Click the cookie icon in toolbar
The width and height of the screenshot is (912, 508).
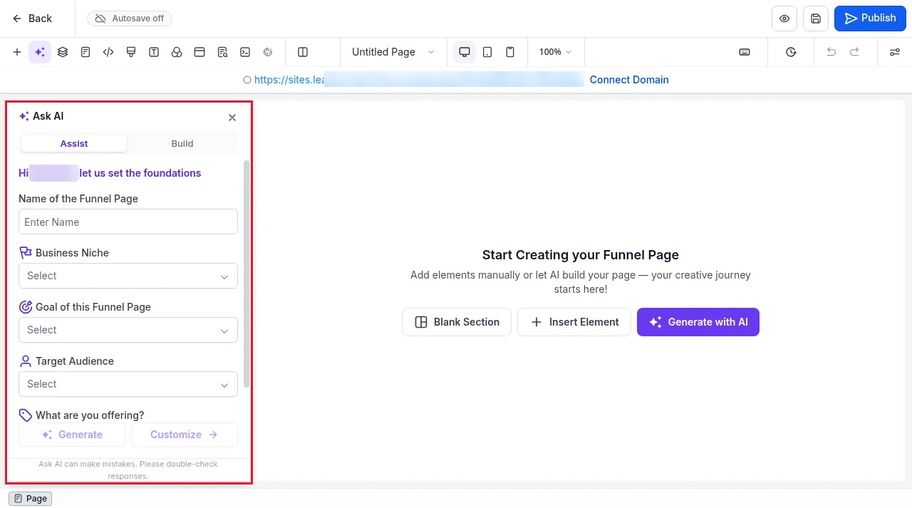(268, 52)
